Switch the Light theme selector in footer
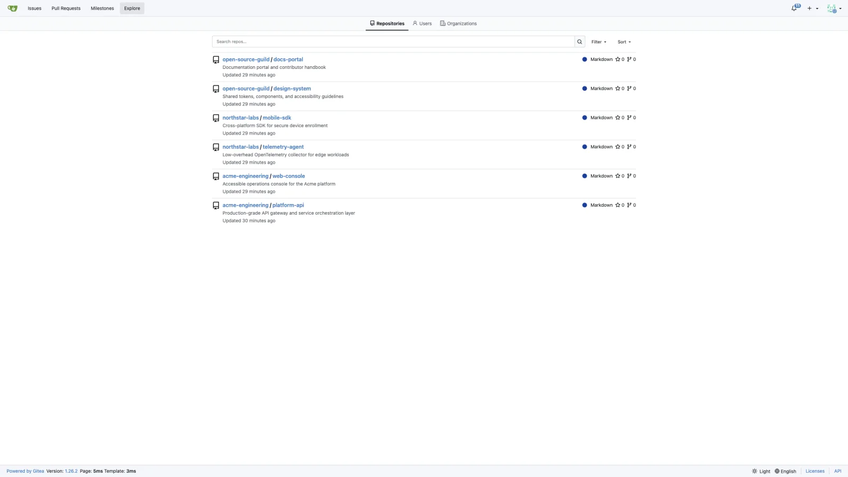 pos(761,471)
